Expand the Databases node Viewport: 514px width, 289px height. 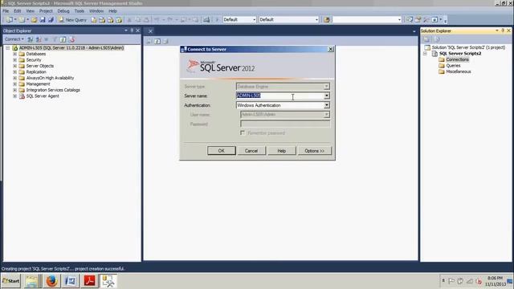pos(14,54)
